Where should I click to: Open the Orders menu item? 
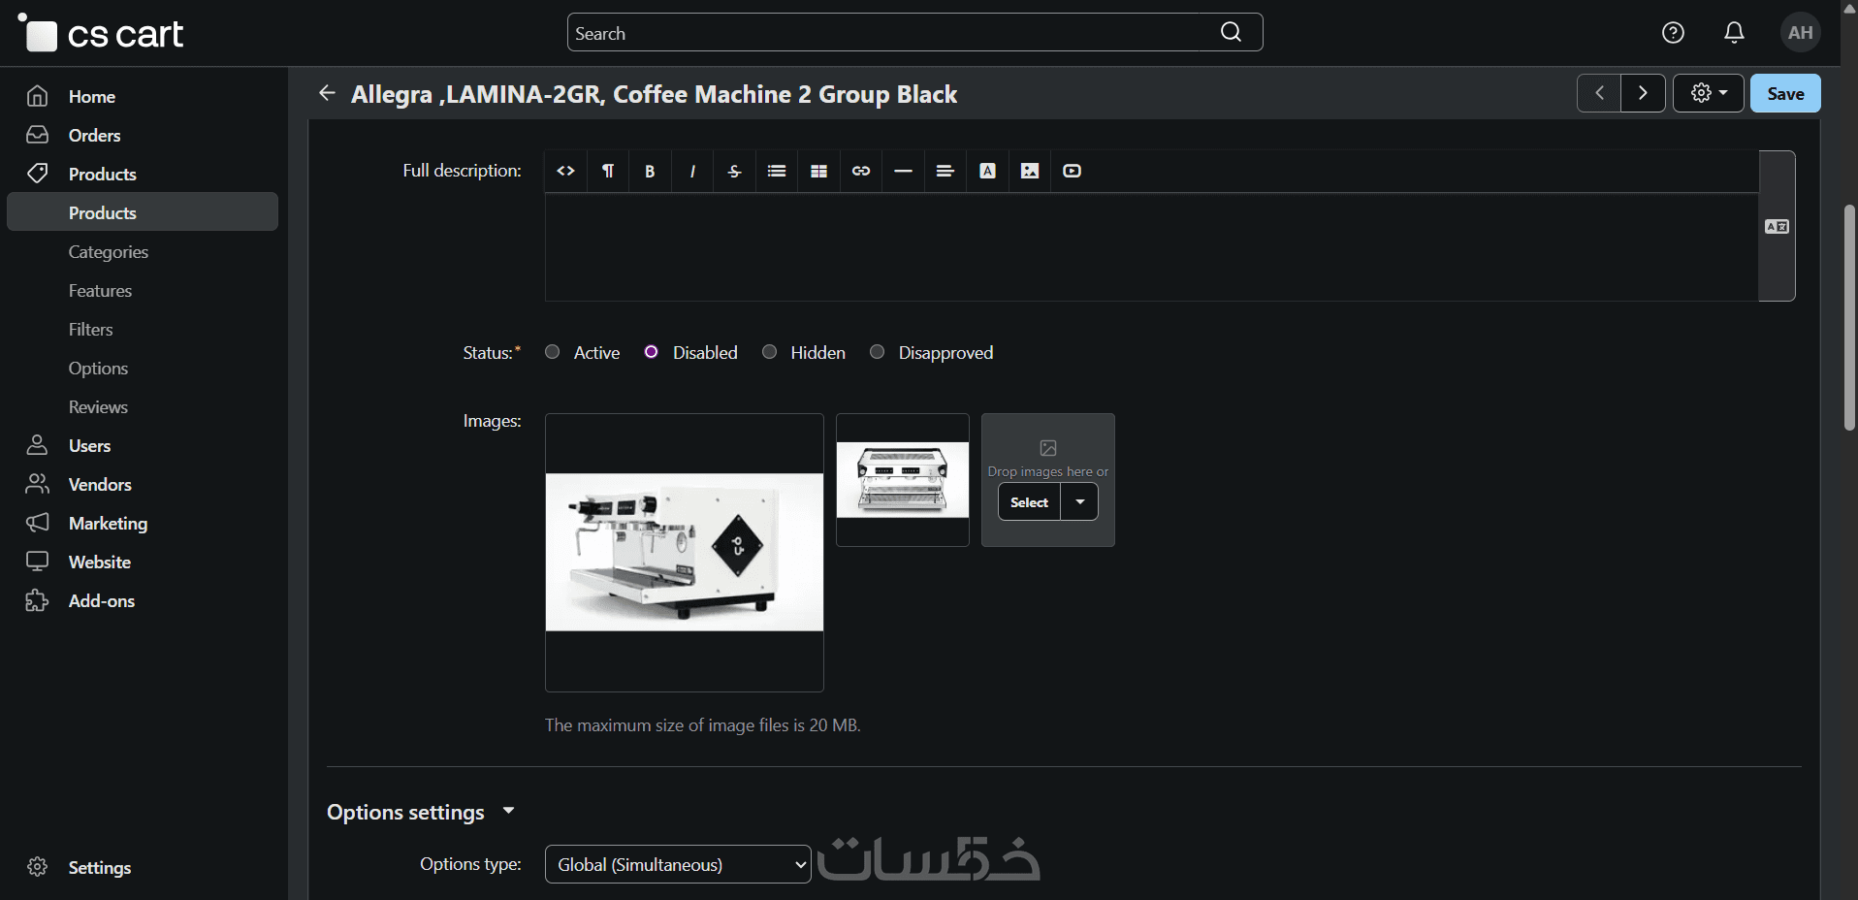click(95, 135)
